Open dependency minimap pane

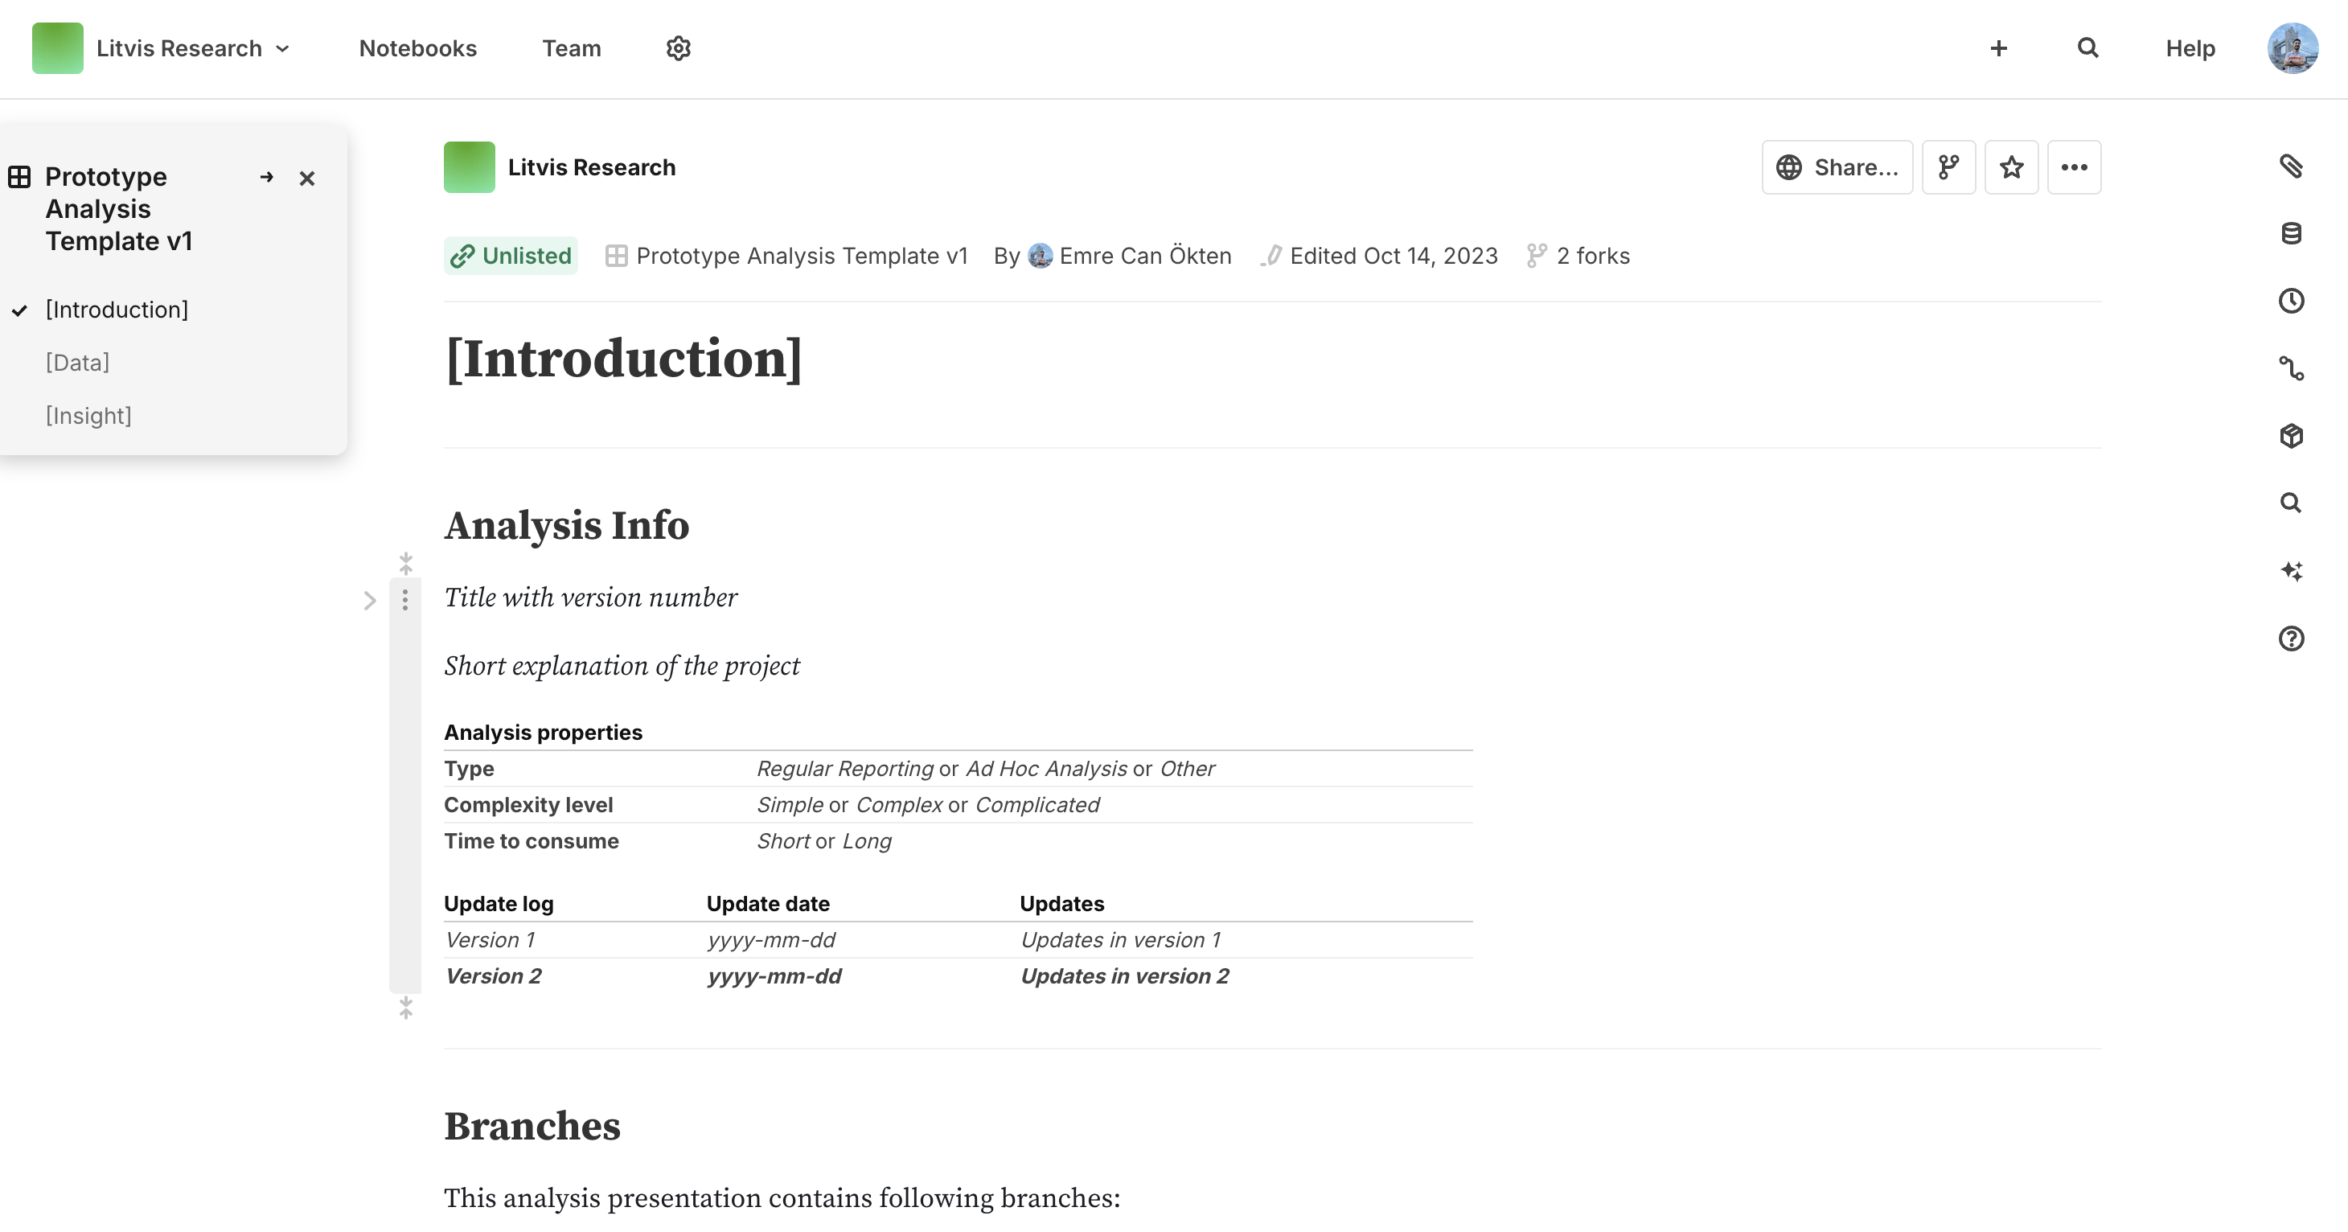(x=2292, y=368)
